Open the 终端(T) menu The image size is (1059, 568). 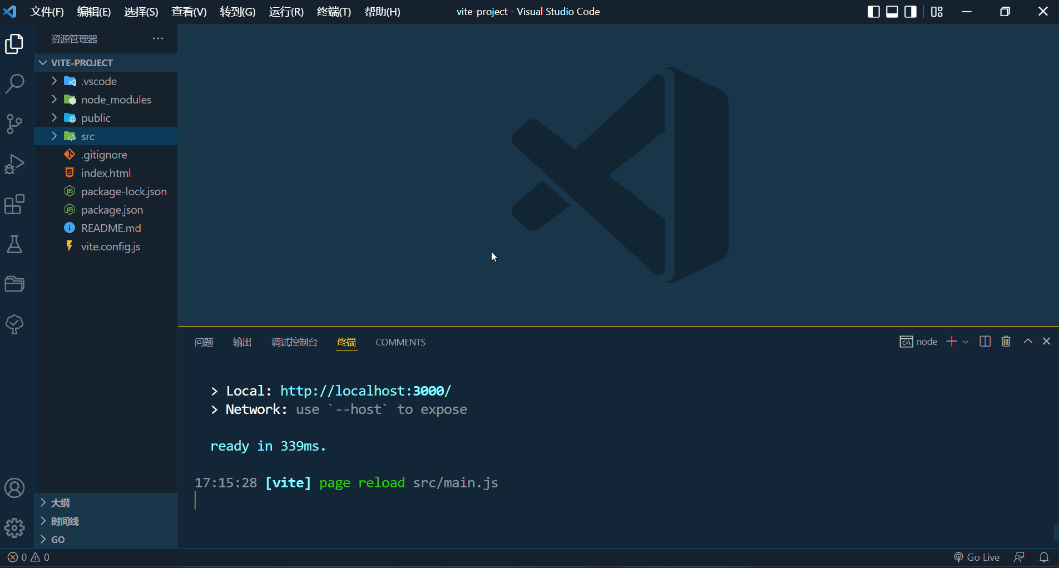pyautogui.click(x=334, y=12)
